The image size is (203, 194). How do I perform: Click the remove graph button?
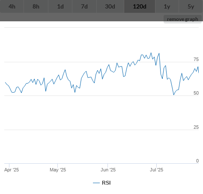[182, 19]
